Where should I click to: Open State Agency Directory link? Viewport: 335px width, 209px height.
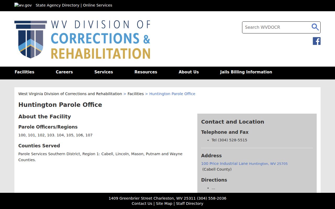point(57,5)
